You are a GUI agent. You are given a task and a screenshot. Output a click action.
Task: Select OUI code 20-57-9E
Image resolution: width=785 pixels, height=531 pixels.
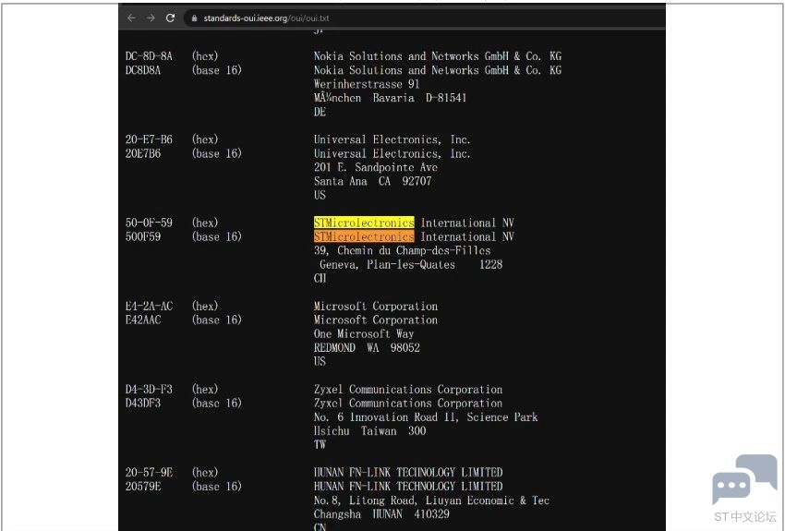(149, 472)
